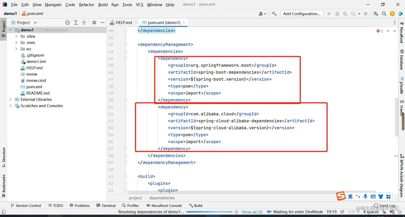Screen dimensions: 405x217
Task: Open the Bookmarks side tool window
Action: [4, 186]
